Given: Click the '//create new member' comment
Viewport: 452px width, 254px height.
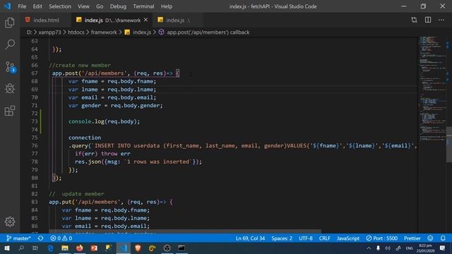Looking at the screenshot, I should click(80, 66).
